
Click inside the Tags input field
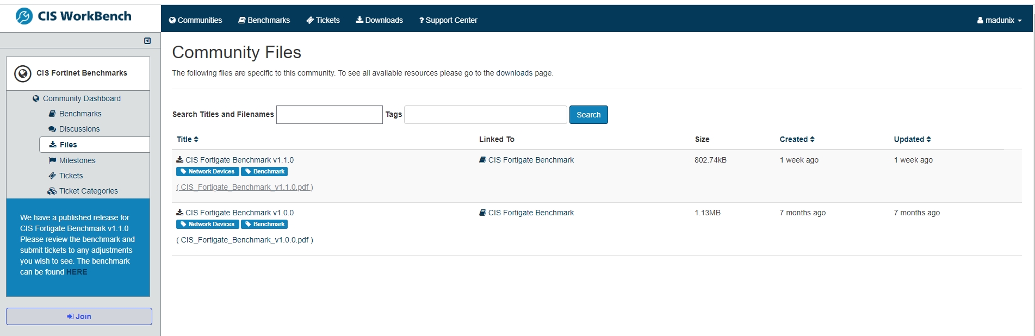(485, 115)
